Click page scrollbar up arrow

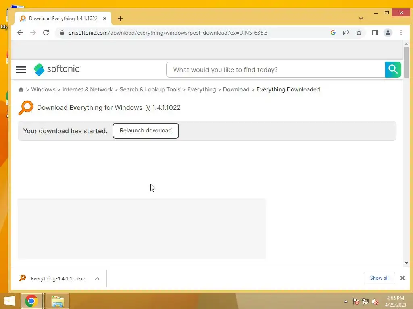coord(406,44)
